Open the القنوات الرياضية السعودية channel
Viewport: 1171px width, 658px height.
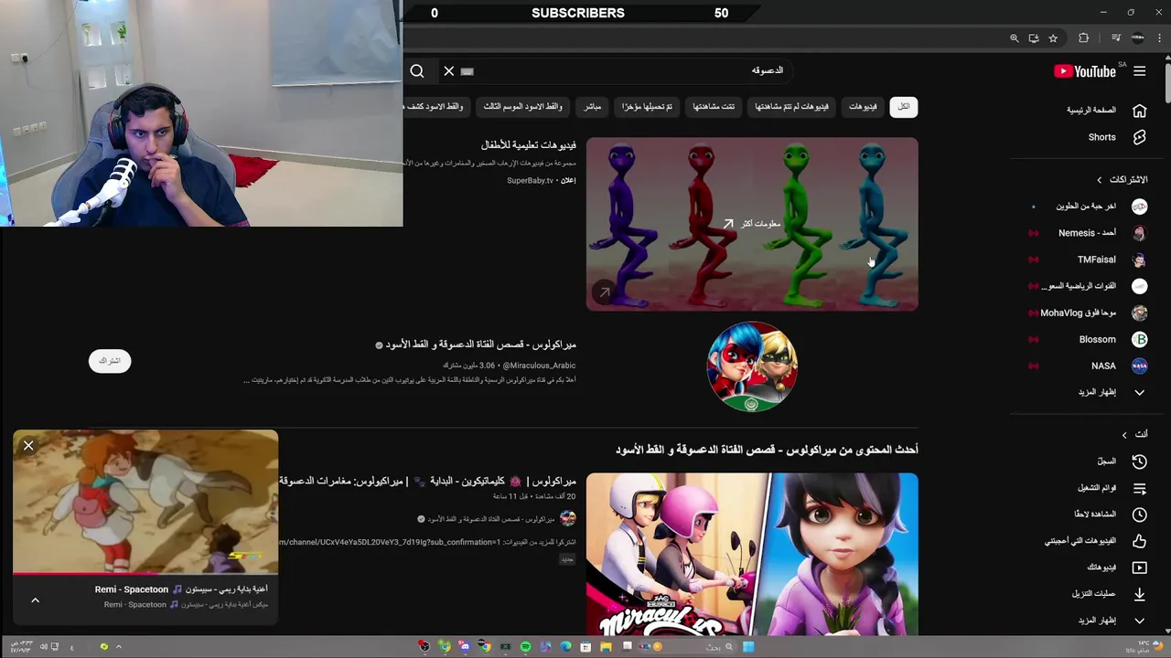(x=1089, y=286)
